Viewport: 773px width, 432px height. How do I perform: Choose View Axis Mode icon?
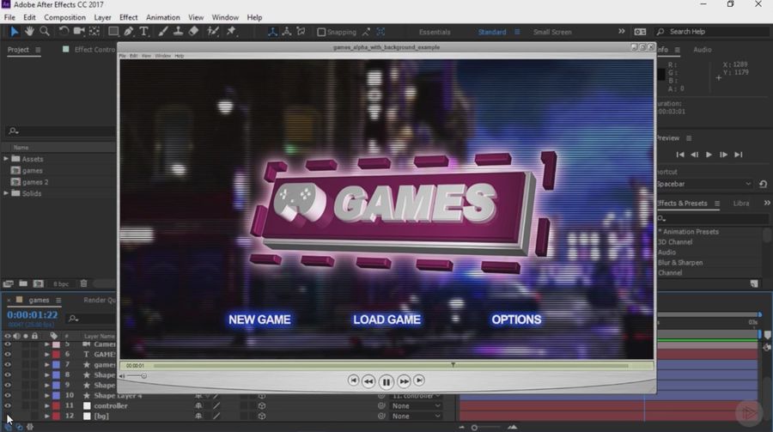301,32
